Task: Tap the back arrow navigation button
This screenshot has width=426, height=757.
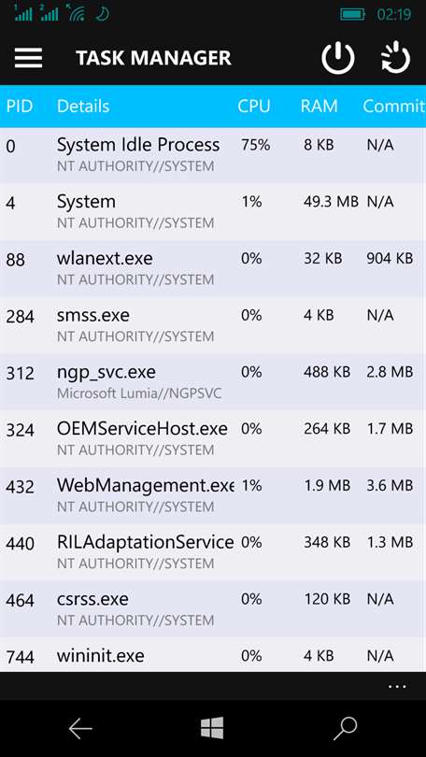Action: coord(80,728)
